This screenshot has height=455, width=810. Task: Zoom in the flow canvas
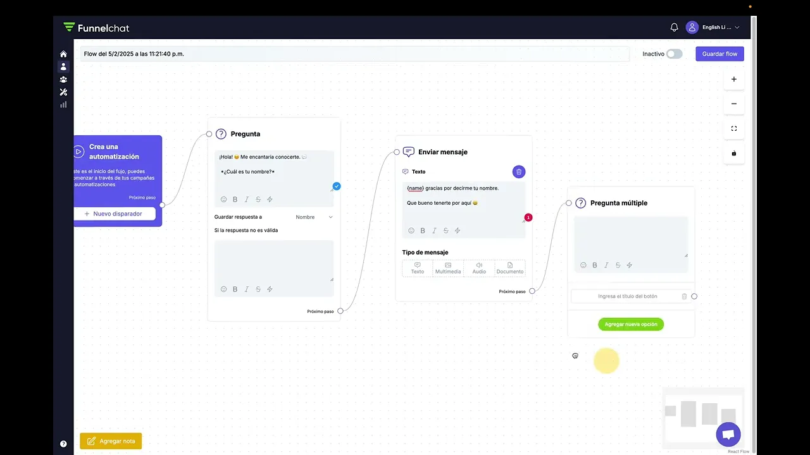pyautogui.click(x=734, y=79)
